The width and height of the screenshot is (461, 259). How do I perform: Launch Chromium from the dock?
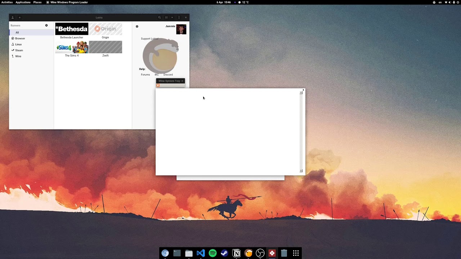click(165, 253)
